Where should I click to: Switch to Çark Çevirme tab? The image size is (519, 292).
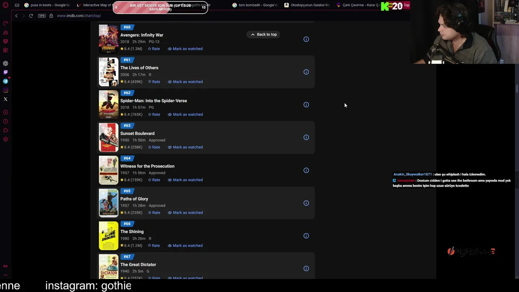click(358, 5)
